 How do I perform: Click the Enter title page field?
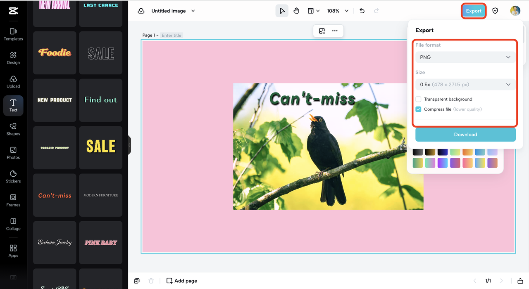pos(172,36)
